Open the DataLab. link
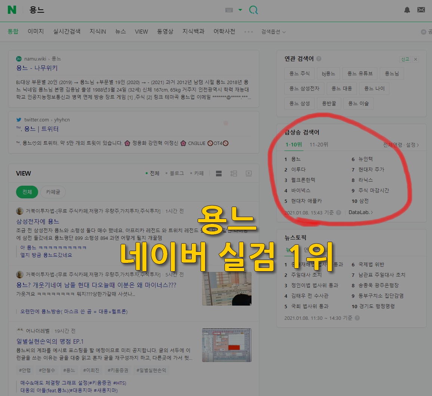The height and width of the screenshot is (396, 432). (x=360, y=212)
